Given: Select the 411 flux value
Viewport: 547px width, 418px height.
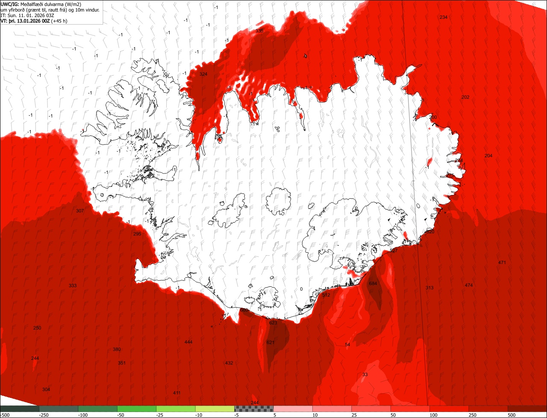Looking at the screenshot, I should pyautogui.click(x=176, y=393).
